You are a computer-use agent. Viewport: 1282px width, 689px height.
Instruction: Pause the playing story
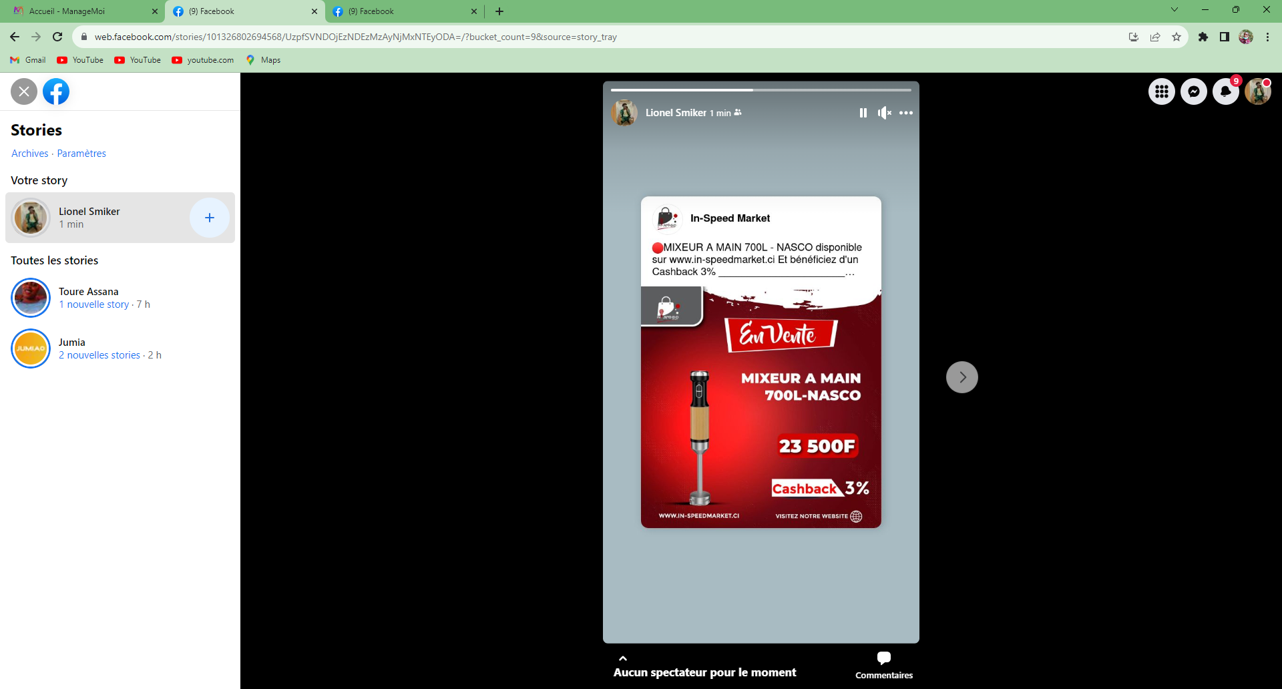click(x=863, y=113)
